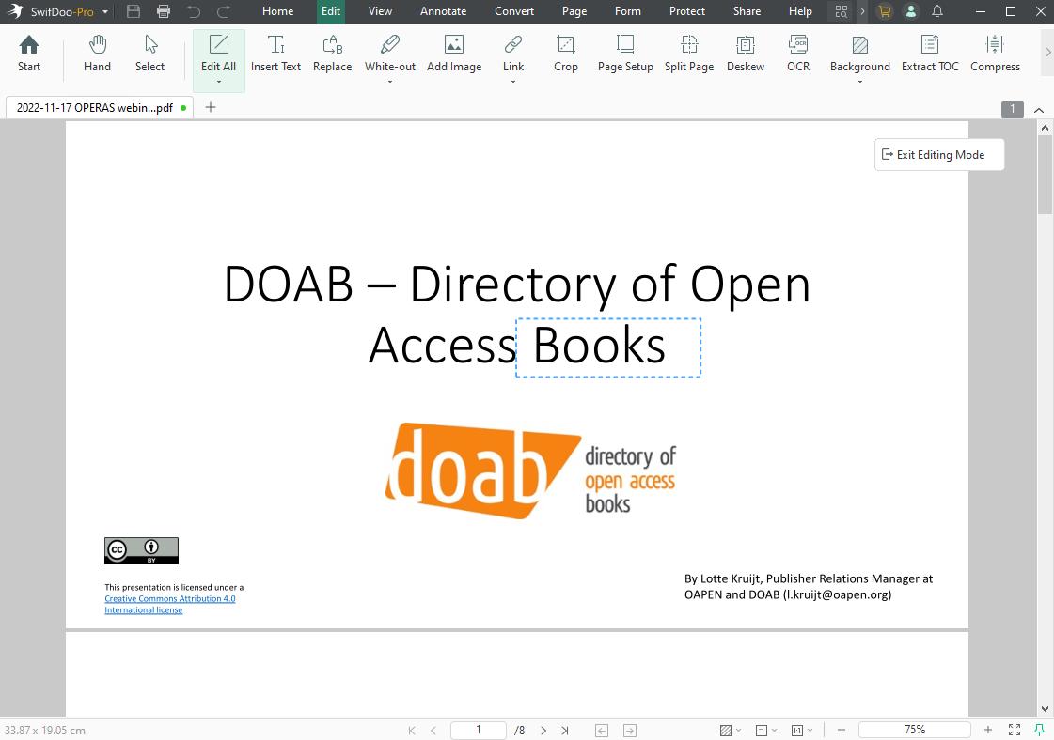
Task: Click the International license link
Action: pyautogui.click(x=143, y=609)
